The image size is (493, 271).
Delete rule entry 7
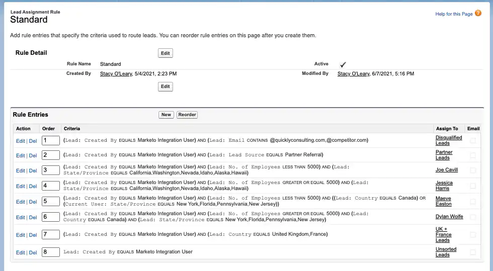pos(33,235)
